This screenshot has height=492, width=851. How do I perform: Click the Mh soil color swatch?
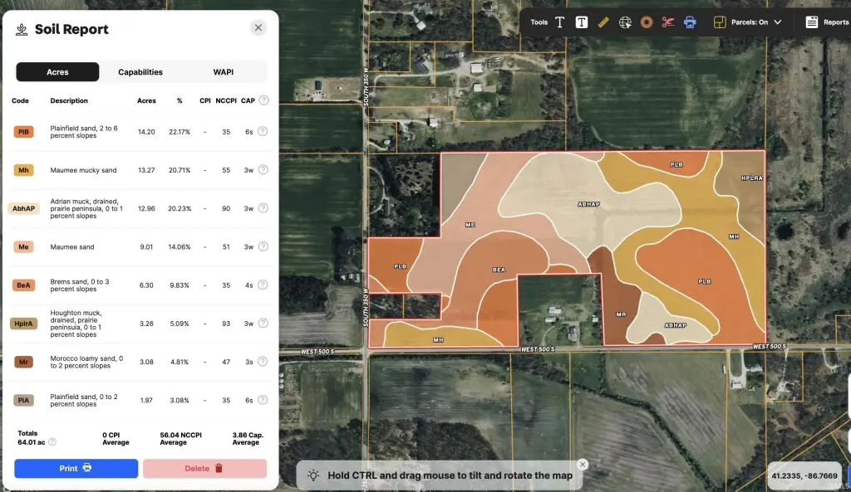24,170
